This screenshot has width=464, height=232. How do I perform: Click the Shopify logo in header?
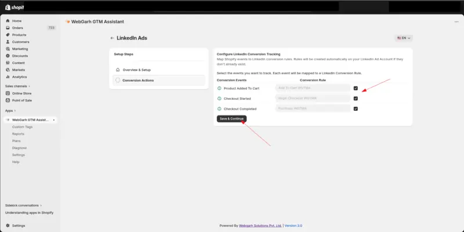14,7
